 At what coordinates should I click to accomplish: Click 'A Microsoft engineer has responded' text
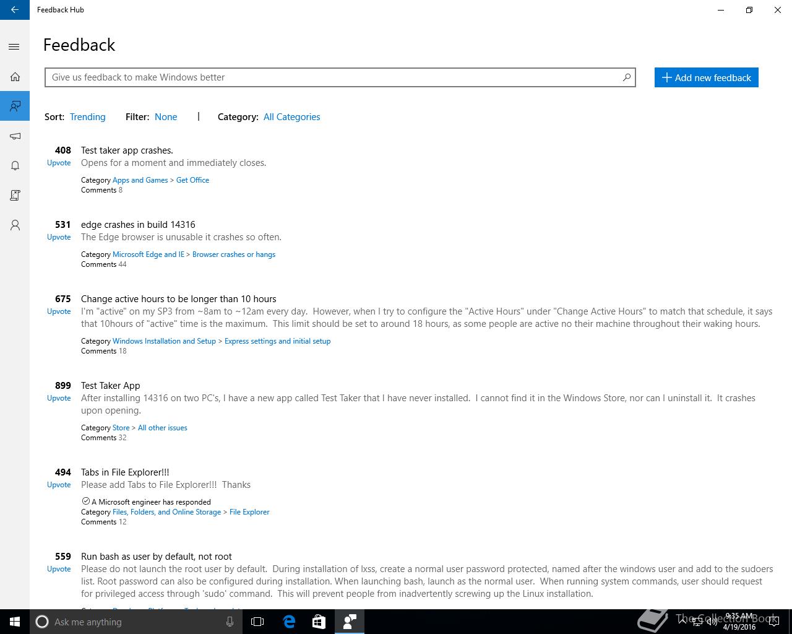[151, 502]
